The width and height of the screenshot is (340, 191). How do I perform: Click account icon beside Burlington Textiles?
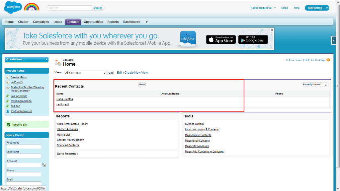click(8, 88)
